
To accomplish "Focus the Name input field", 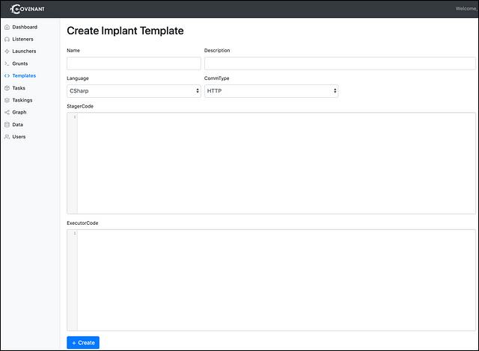I will [134, 63].
